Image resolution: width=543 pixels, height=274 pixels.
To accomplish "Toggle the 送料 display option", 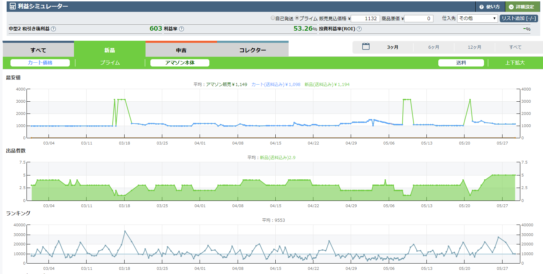I will tap(461, 63).
